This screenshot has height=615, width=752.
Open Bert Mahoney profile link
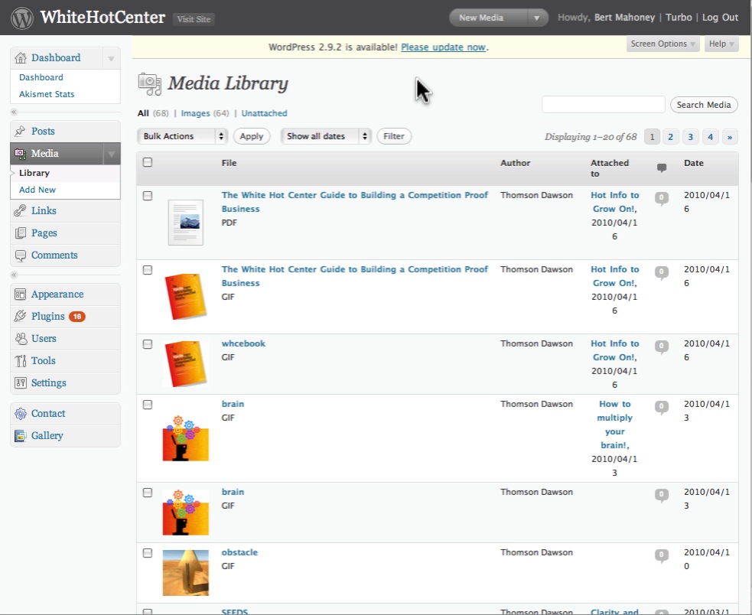coord(624,18)
